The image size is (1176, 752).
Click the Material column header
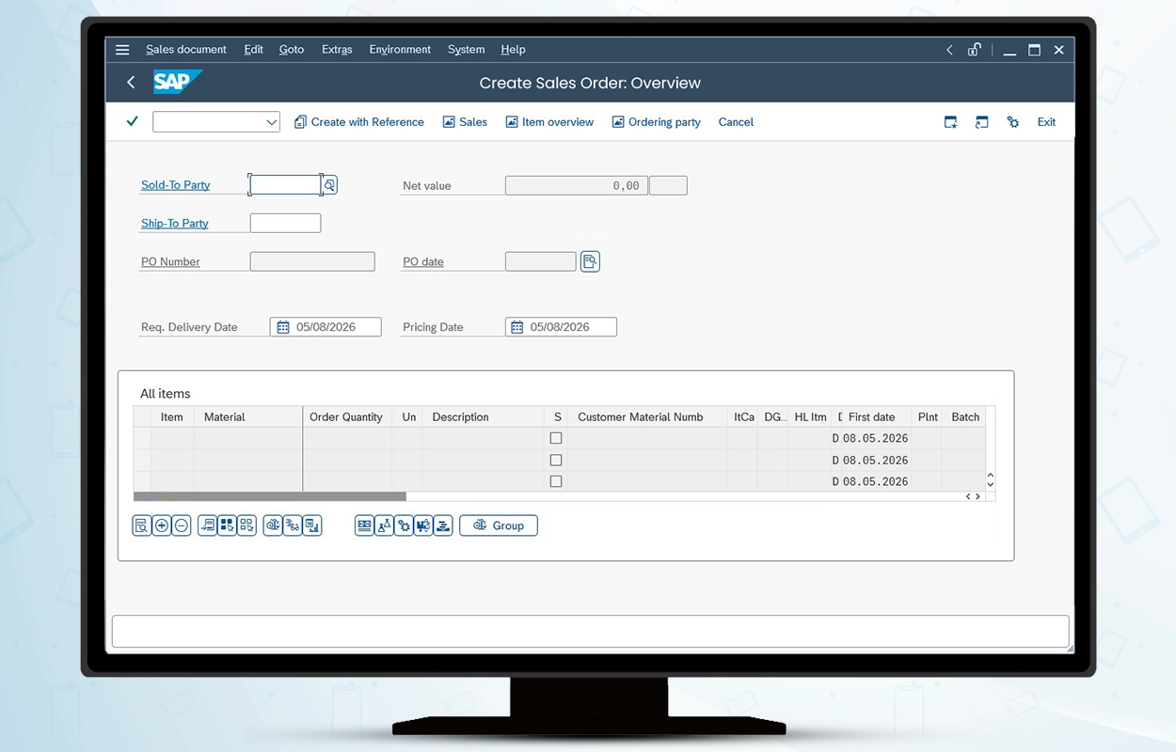248,417
